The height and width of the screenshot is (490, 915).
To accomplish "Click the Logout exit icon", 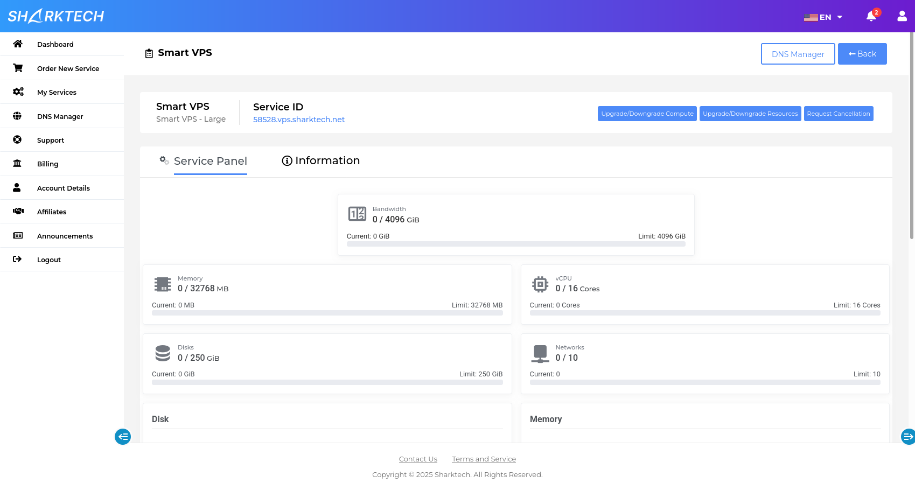I will [17, 259].
